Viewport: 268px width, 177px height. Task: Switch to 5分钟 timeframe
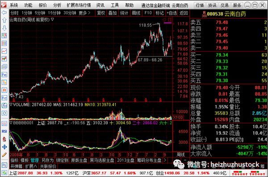point(40,13)
